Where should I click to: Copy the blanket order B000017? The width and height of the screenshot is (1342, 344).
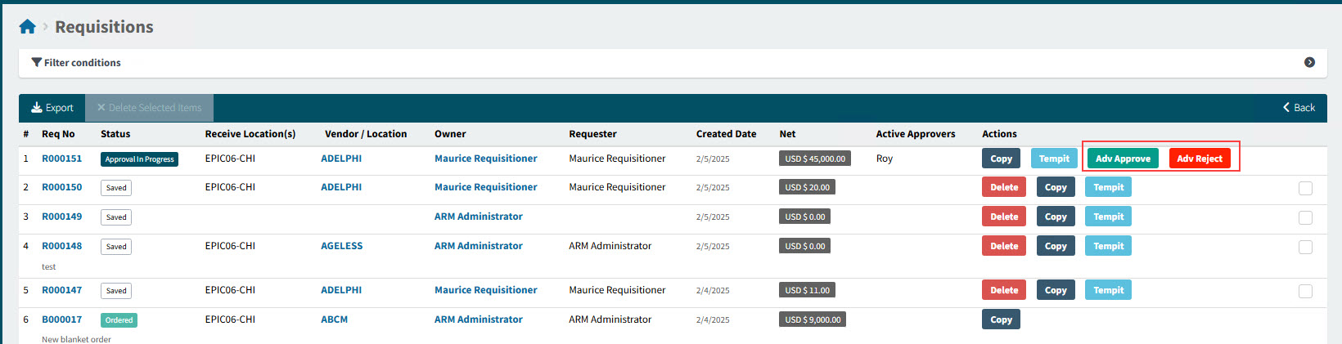(1001, 319)
